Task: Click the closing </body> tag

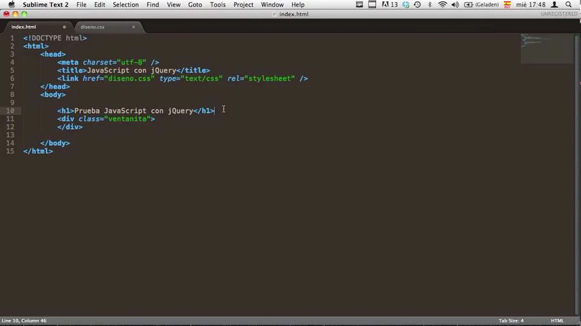Action: [x=55, y=143]
